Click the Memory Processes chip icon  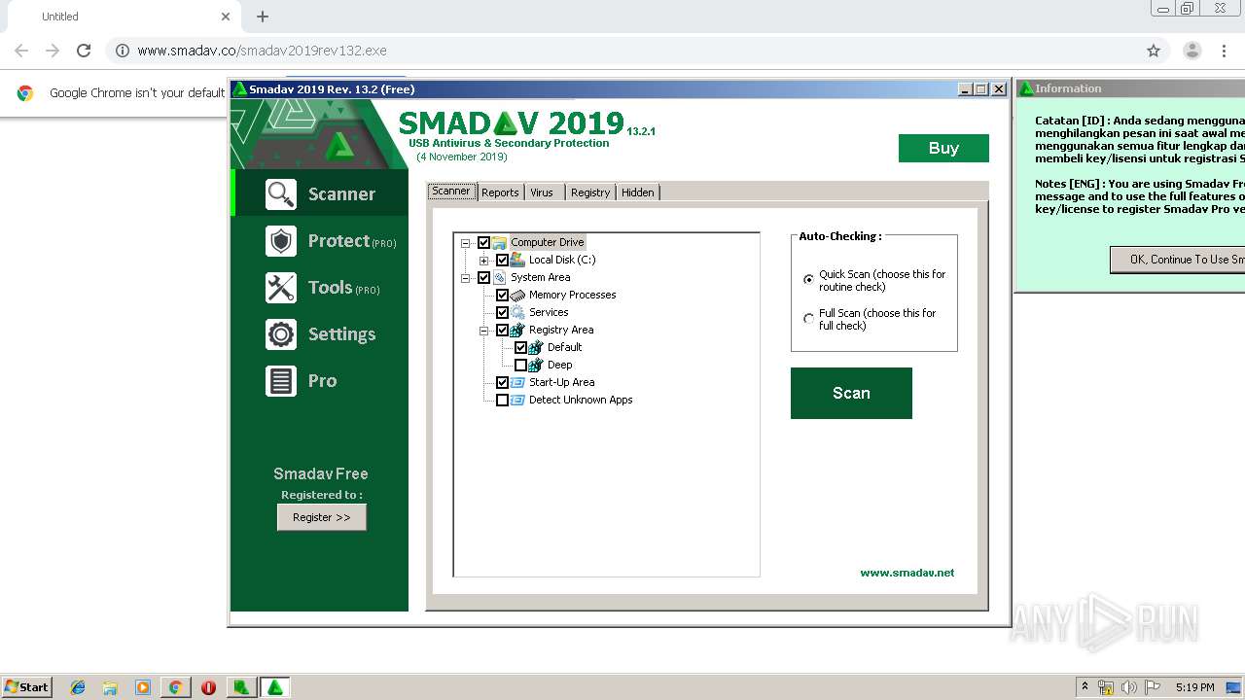(x=518, y=295)
